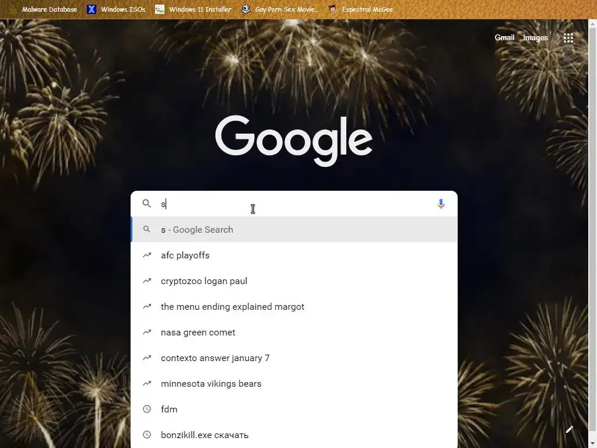Pick the 'nasa green comet' suggestion
This screenshot has height=448, width=597.
[294, 332]
